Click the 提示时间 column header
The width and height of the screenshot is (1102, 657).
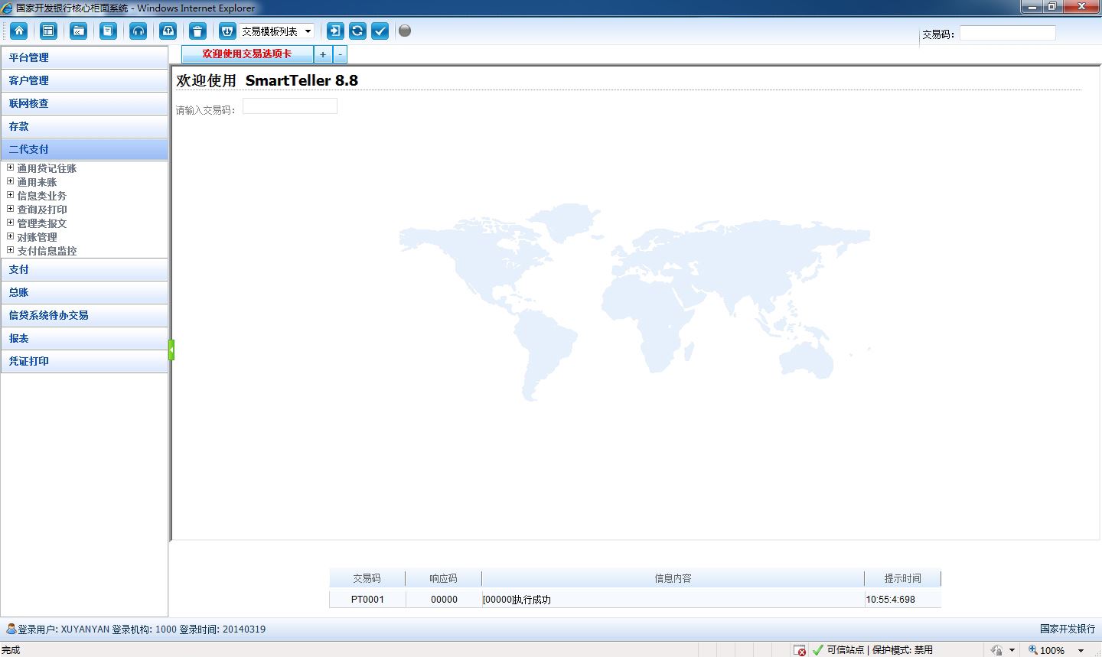(x=902, y=578)
